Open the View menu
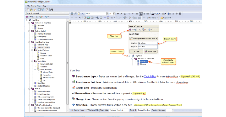This screenshot has width=226, height=117. (39, 6)
